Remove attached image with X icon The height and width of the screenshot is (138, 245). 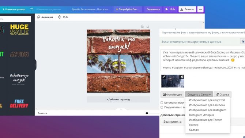pyautogui.click(x=182, y=77)
